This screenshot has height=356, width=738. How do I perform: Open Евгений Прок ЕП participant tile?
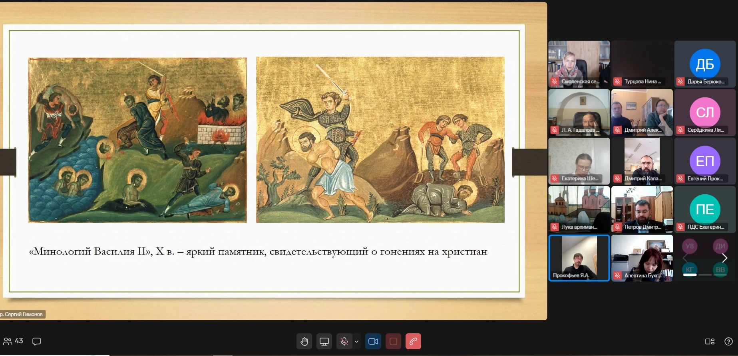click(705, 161)
